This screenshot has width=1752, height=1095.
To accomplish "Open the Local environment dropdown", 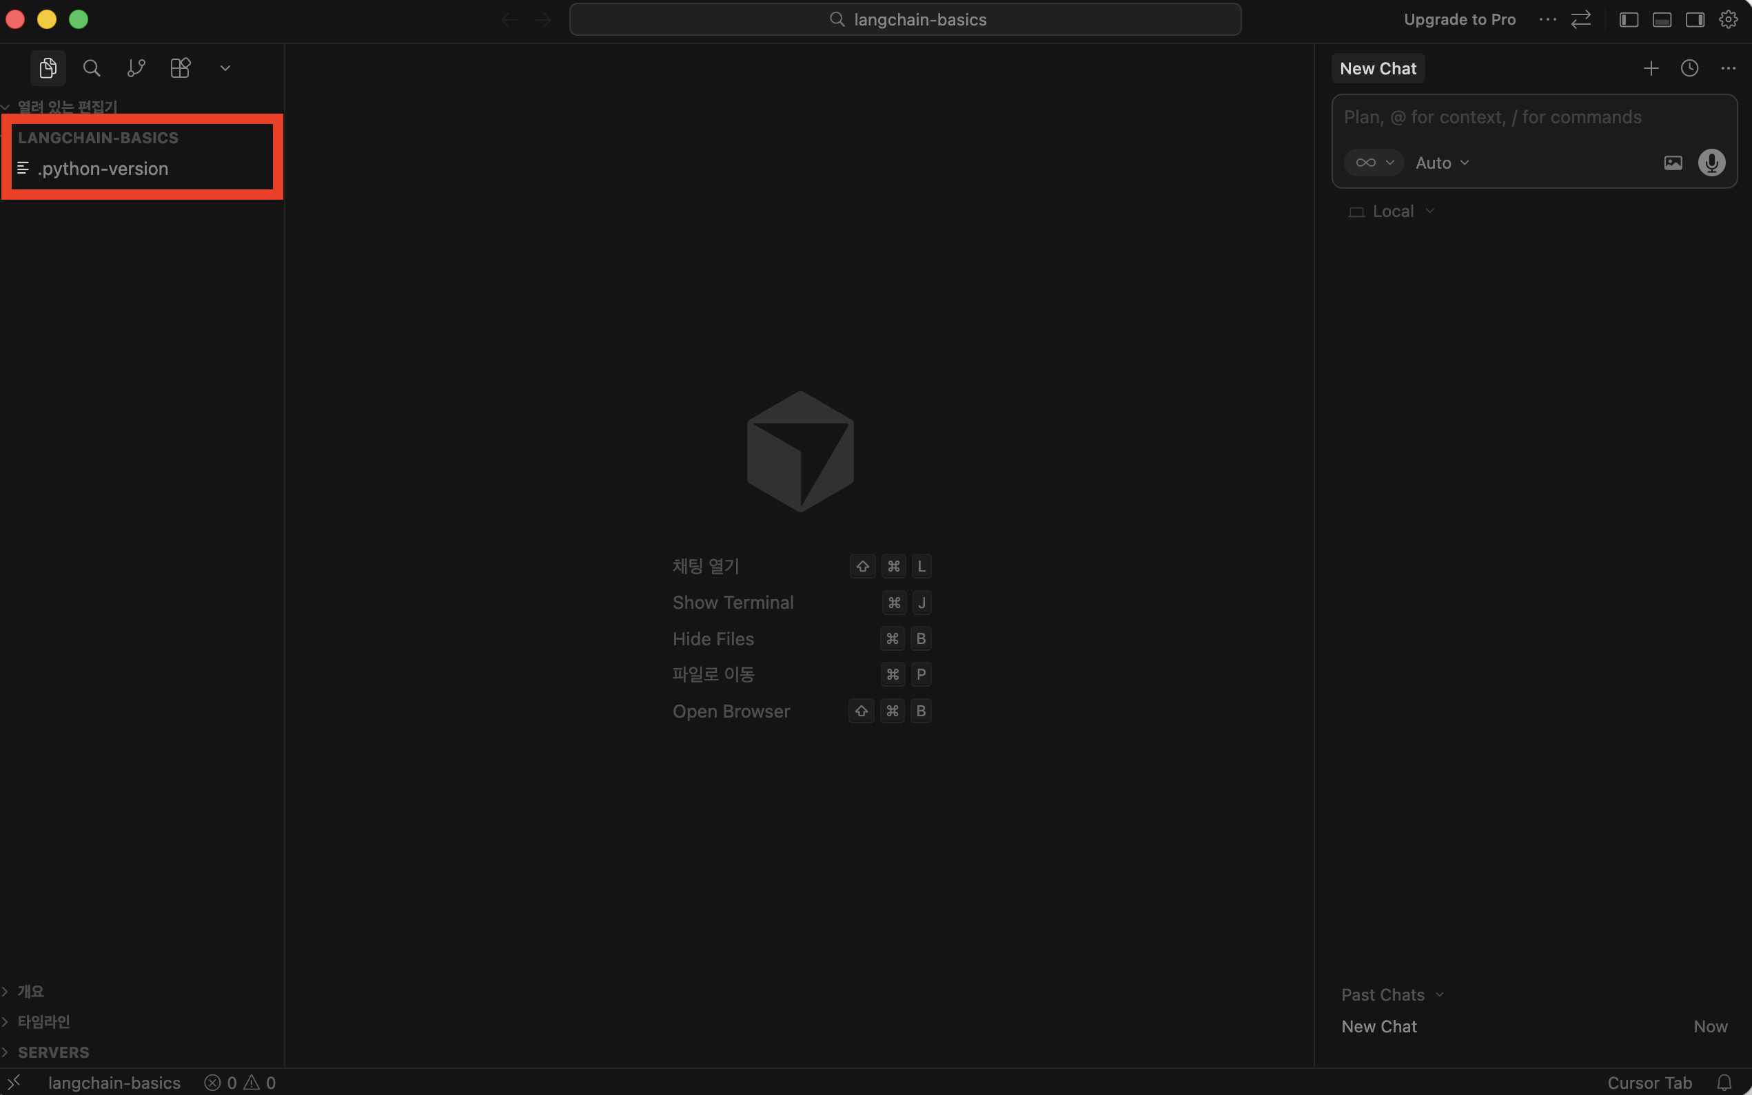I will pos(1392,211).
